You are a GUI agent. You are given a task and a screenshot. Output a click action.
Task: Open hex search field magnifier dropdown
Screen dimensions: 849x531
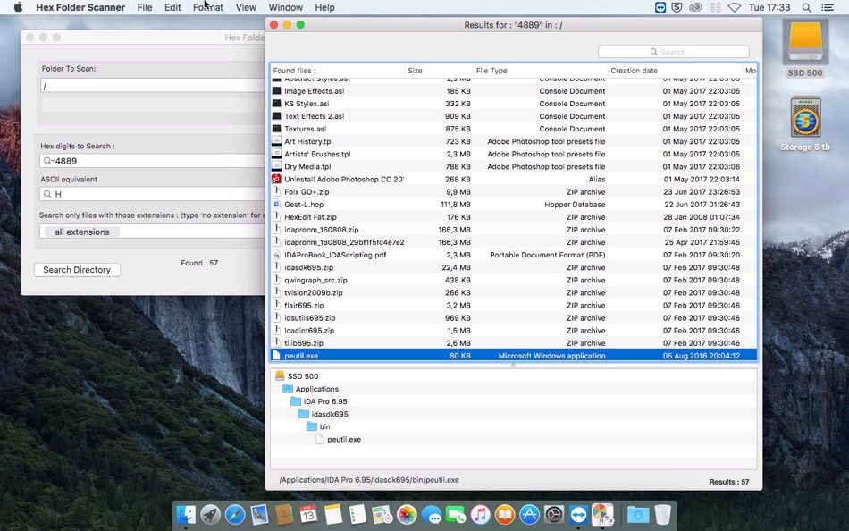click(49, 161)
